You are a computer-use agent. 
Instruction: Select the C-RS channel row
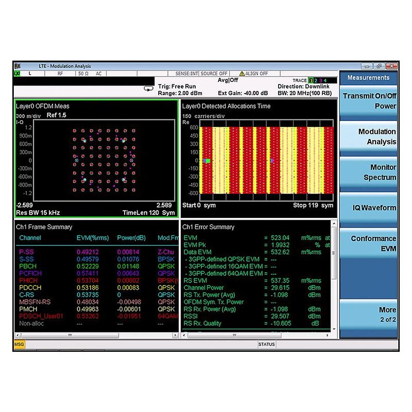click(x=97, y=295)
